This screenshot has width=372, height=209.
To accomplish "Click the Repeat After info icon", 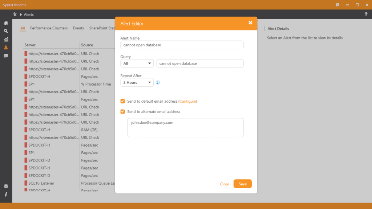I will coord(158,83).
